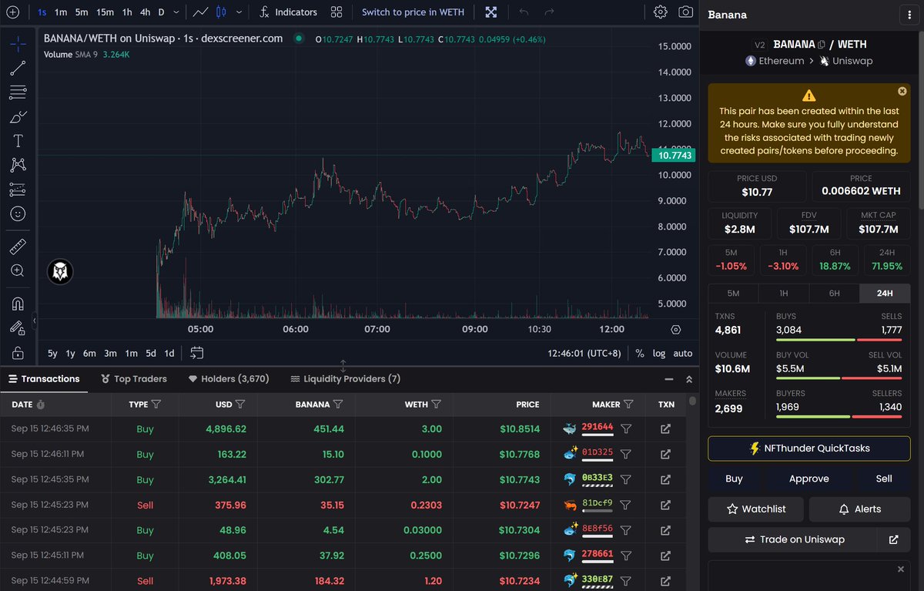The width and height of the screenshot is (924, 591).
Task: Add pair to Watchlist
Action: point(756,509)
